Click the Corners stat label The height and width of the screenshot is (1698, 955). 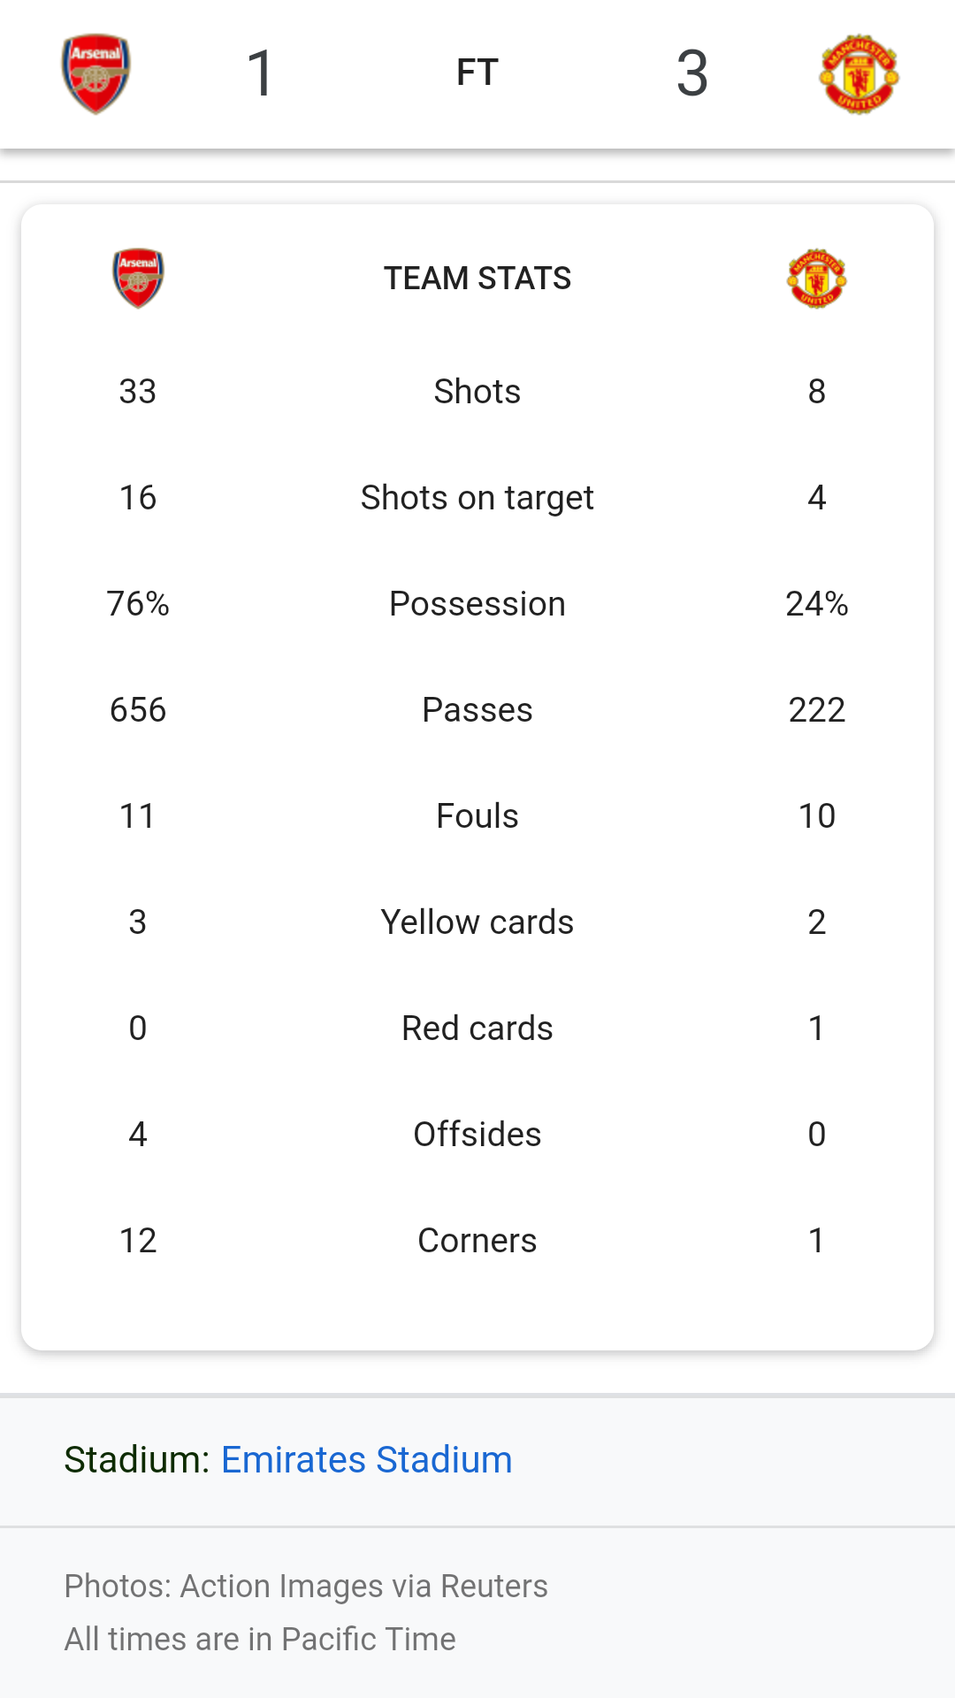(x=477, y=1240)
